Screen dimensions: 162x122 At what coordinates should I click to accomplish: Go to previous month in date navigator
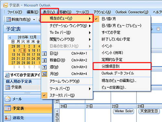(10, 38)
